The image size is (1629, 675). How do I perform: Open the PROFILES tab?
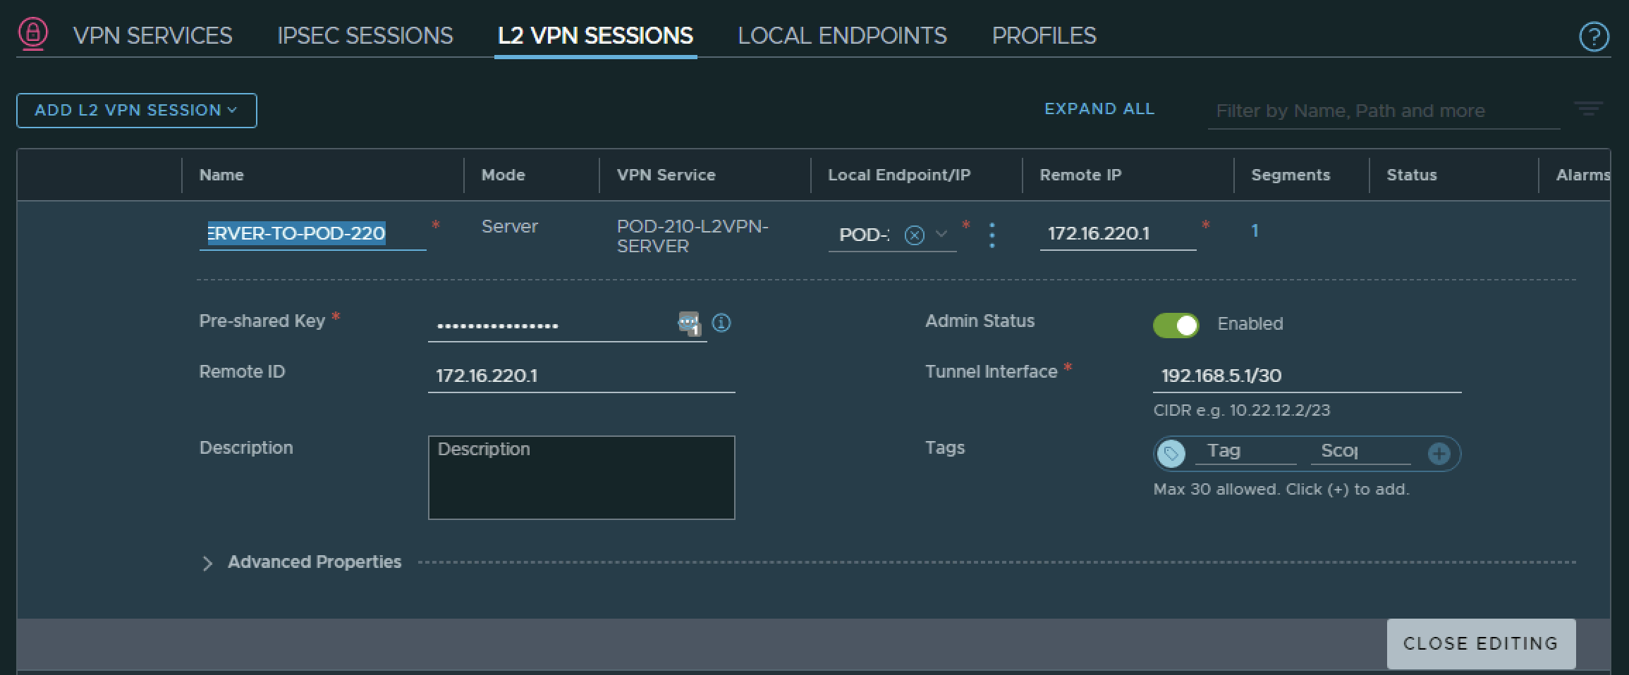1044,36
